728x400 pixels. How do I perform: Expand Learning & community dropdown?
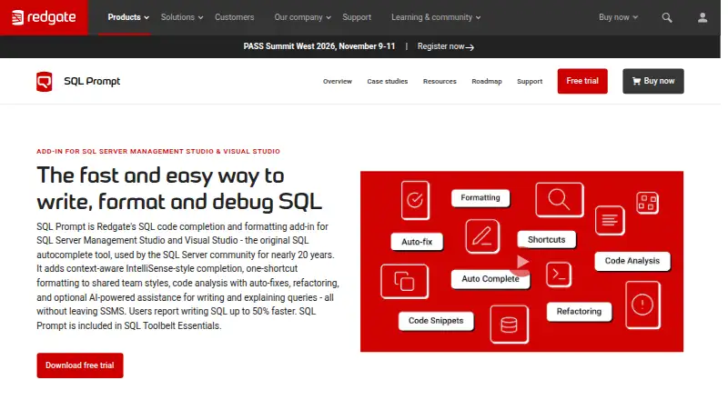436,17
